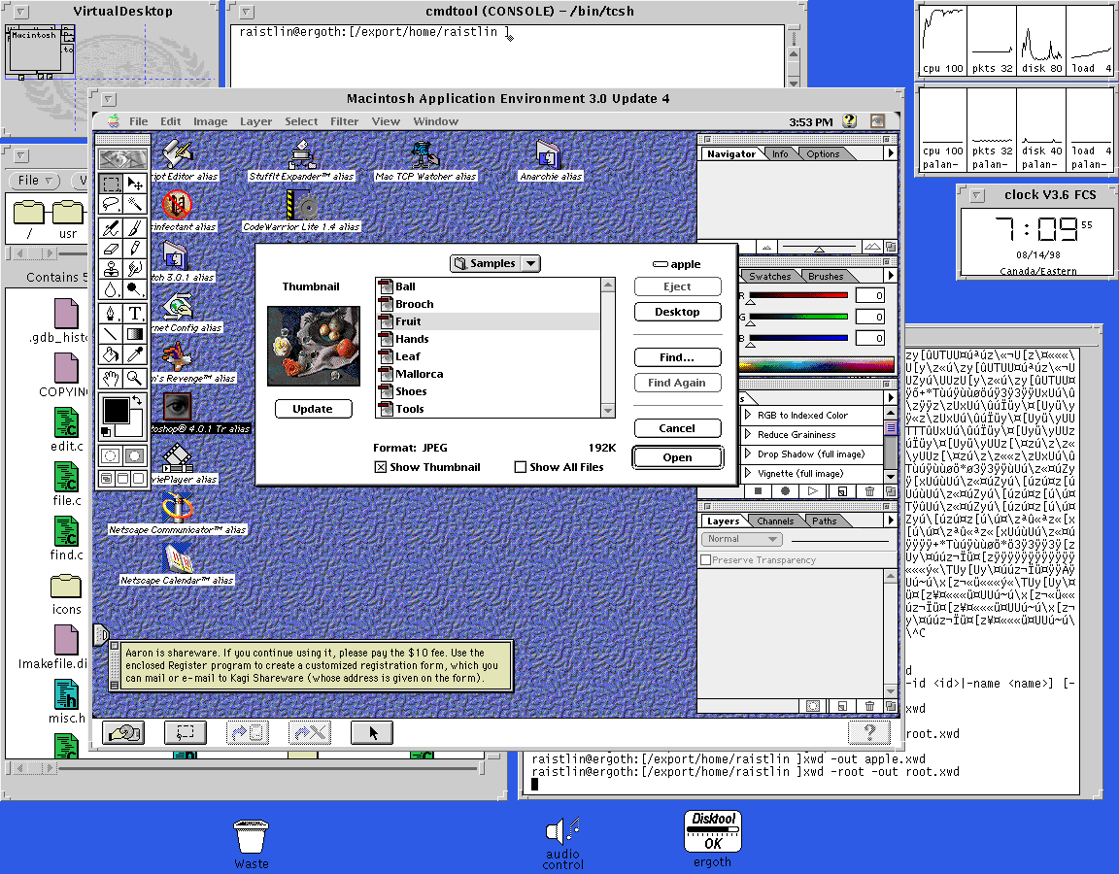Image resolution: width=1119 pixels, height=874 pixels.
Task: Select the Paint Bucket tool
Action: [111, 353]
